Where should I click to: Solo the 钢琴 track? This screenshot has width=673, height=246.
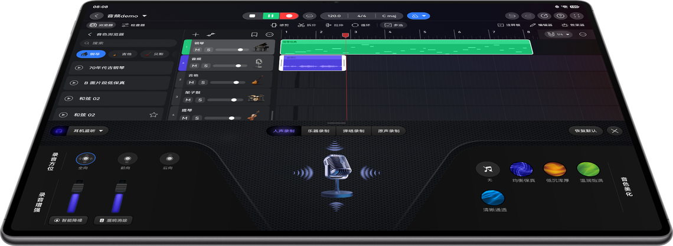pos(208,50)
